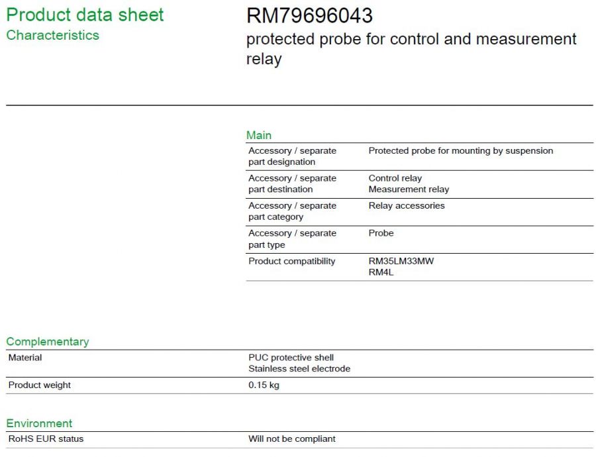Click the 'Probe' value in part type row
Image resolution: width=596 pixels, height=457 pixels.
381,233
